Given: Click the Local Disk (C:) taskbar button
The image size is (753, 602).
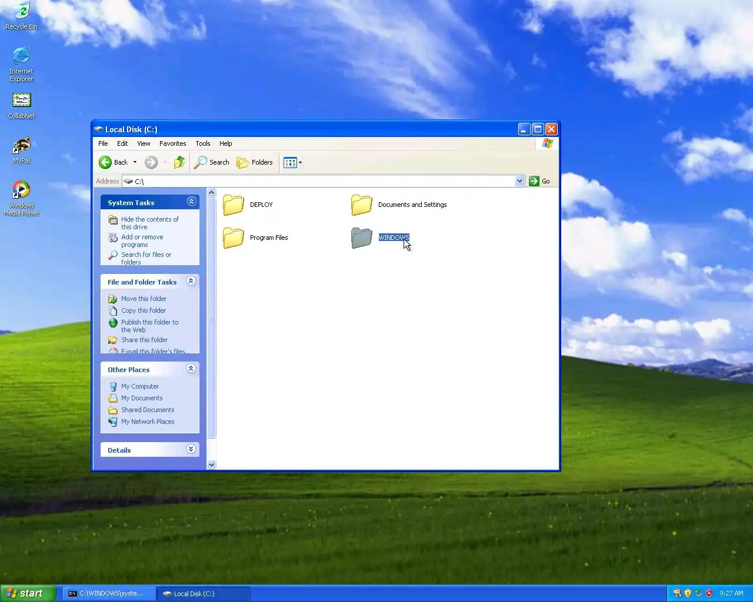Looking at the screenshot, I should pos(204,593).
